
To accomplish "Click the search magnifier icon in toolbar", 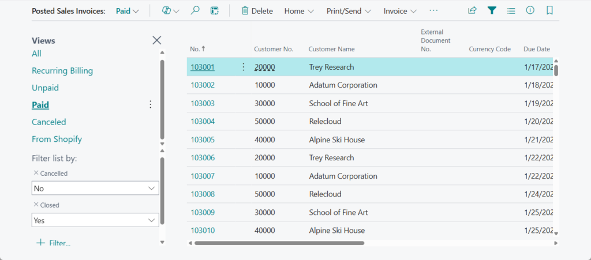I will pyautogui.click(x=195, y=11).
